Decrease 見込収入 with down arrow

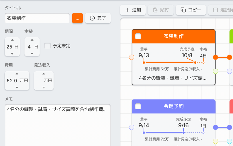[x=44, y=87]
